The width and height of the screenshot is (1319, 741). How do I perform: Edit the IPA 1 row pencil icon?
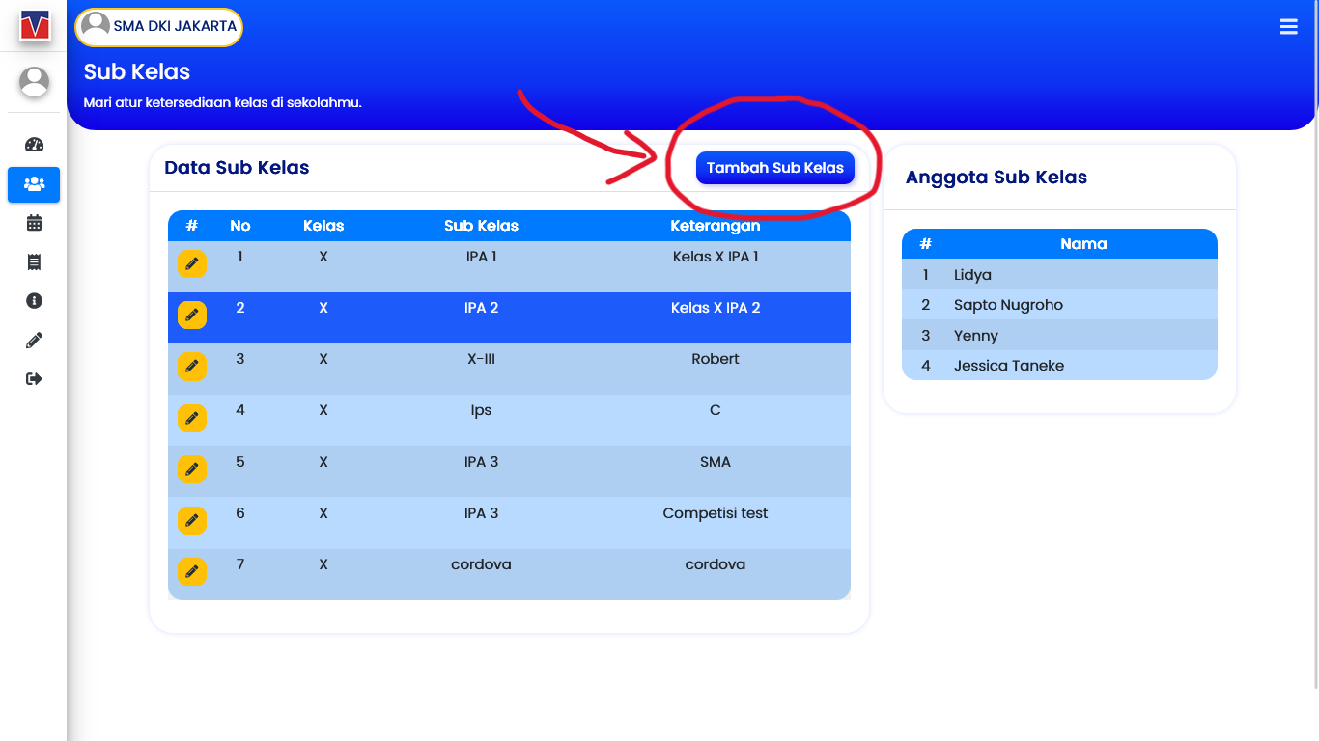click(191, 263)
